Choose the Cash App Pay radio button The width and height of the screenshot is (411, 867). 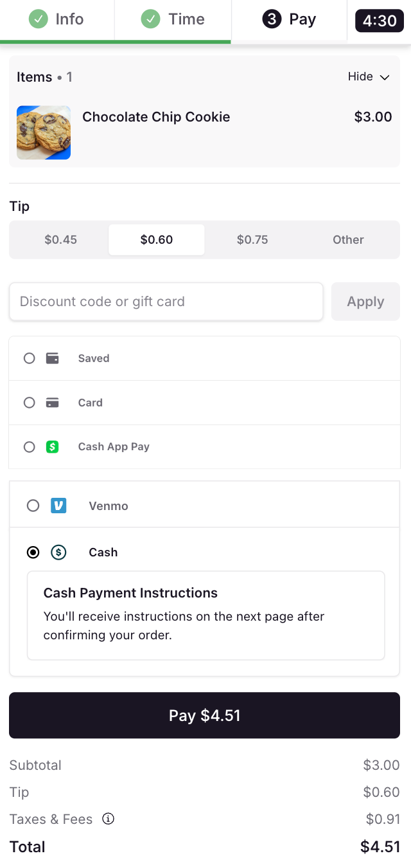30,446
